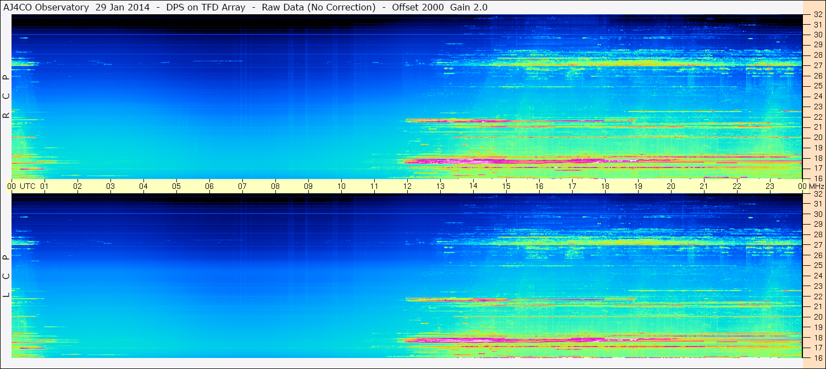Image resolution: width=826 pixels, height=369 pixels.
Task: Select the 05 hour mark on the UTC axis
Action: [x=176, y=186]
